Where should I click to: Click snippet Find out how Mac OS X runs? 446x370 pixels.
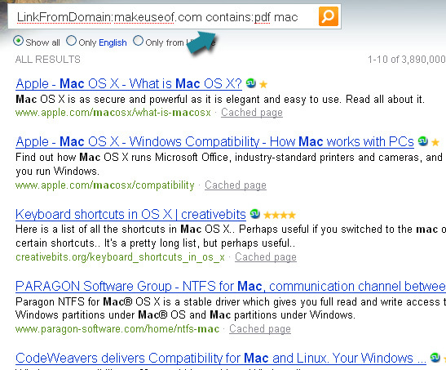click(229, 164)
